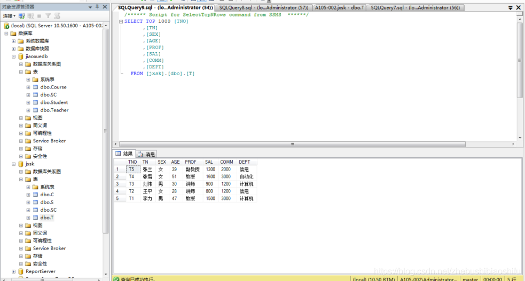525x281 pixels.
Task: Click the refresh icon in Object Explorer toolbar
Action: 57,16
